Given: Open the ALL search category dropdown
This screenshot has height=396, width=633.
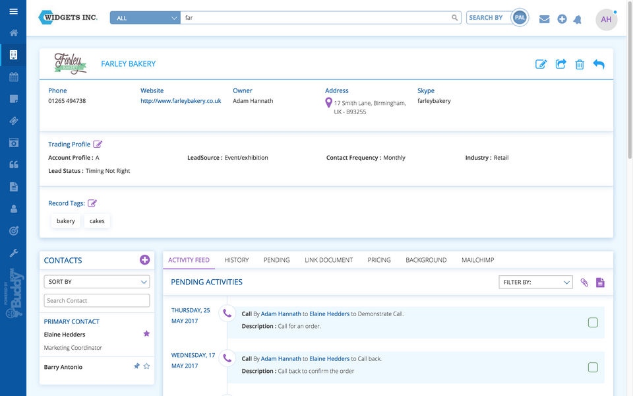Looking at the screenshot, I should [145, 18].
